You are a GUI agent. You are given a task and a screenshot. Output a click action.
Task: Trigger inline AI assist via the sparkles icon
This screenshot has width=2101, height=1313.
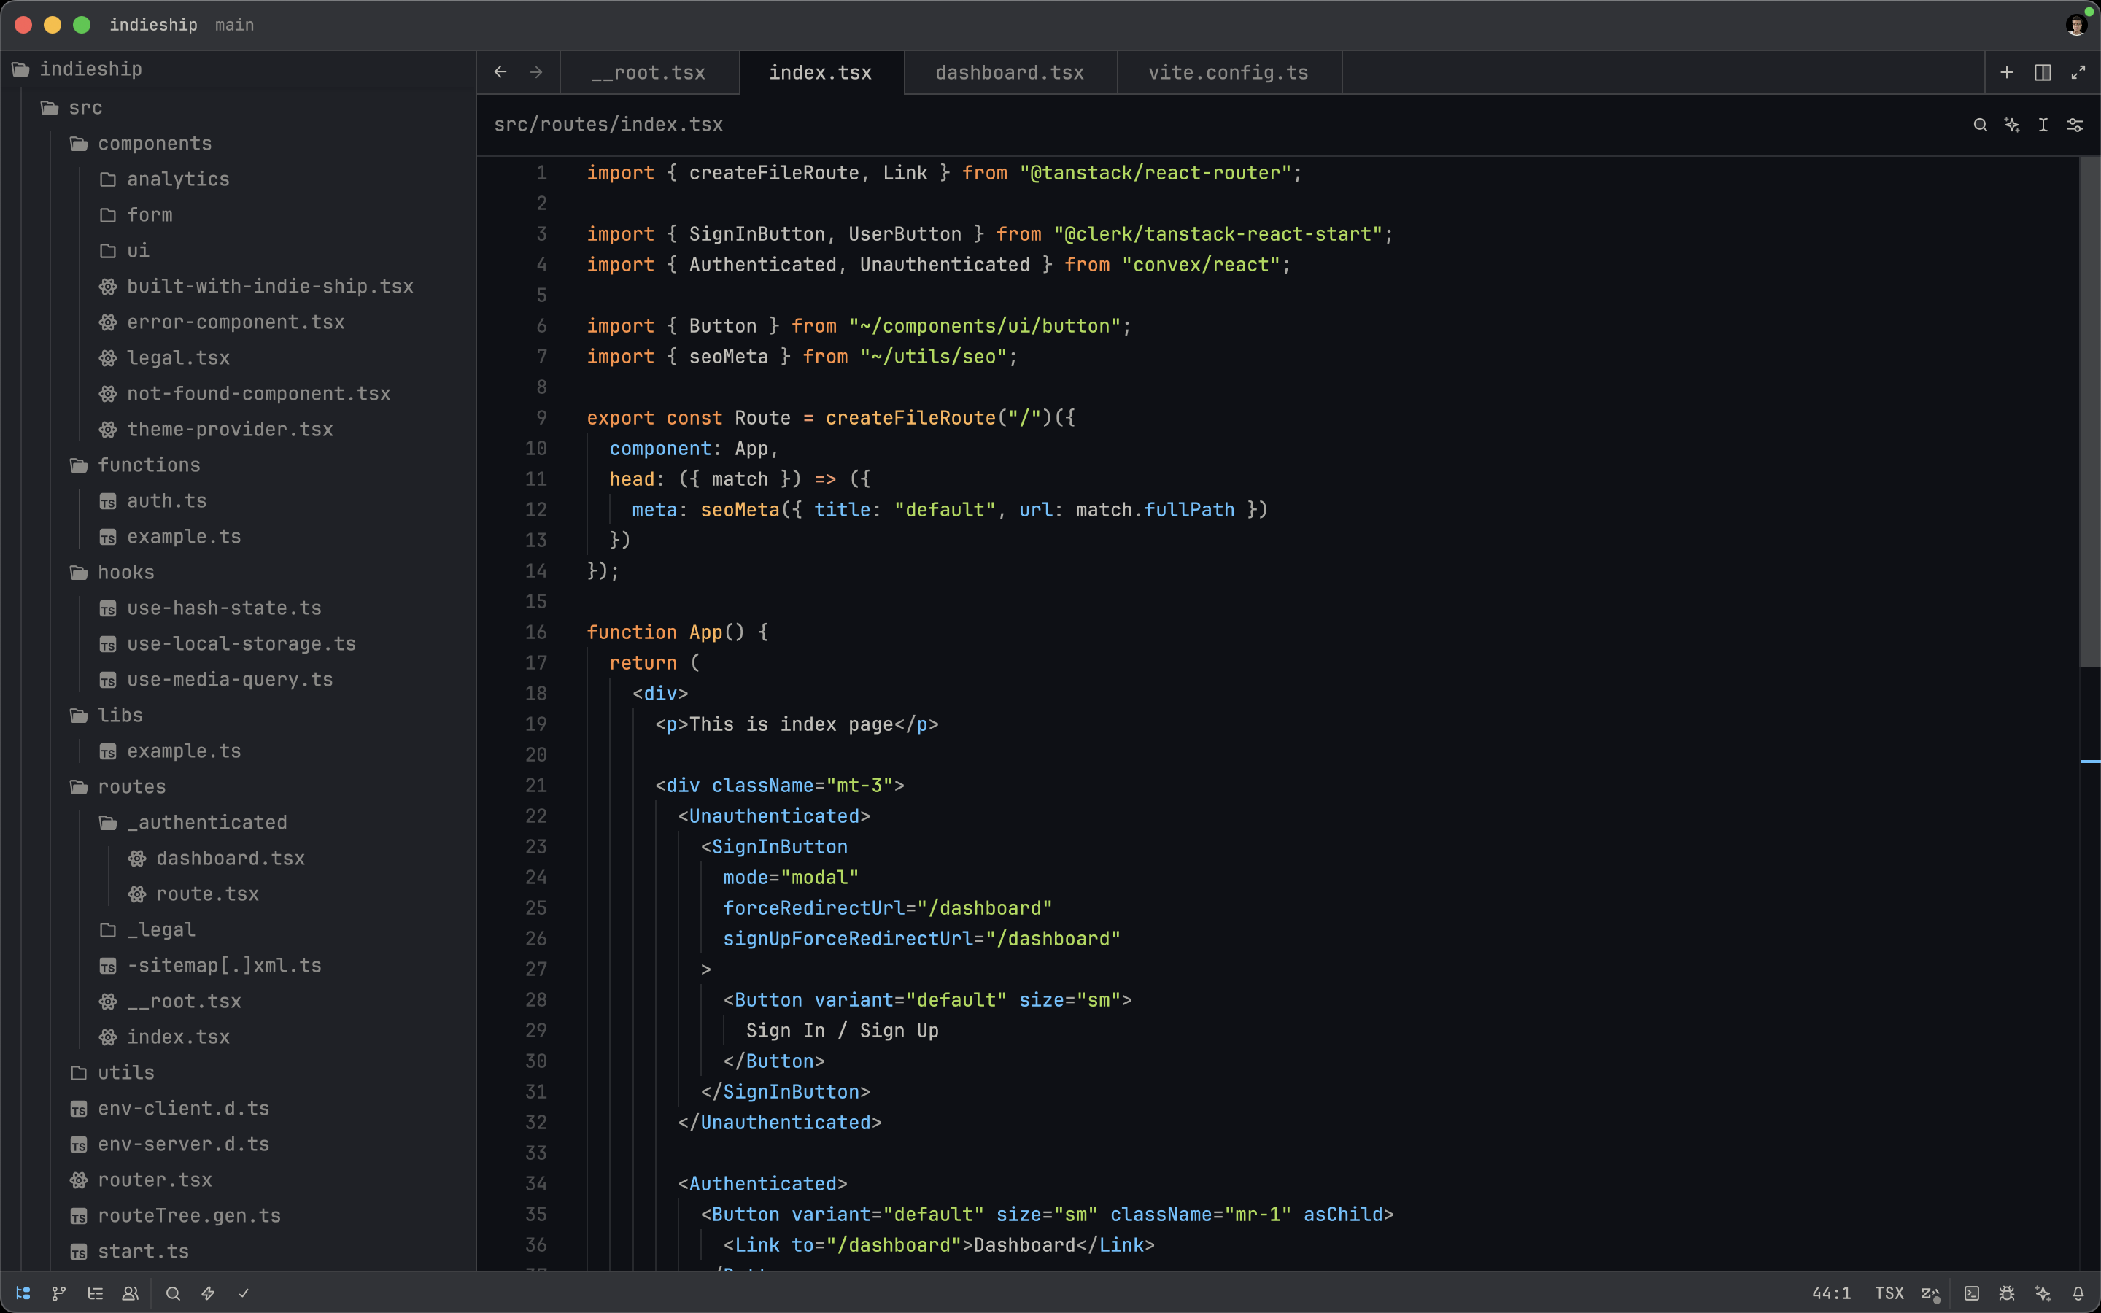[2013, 124]
